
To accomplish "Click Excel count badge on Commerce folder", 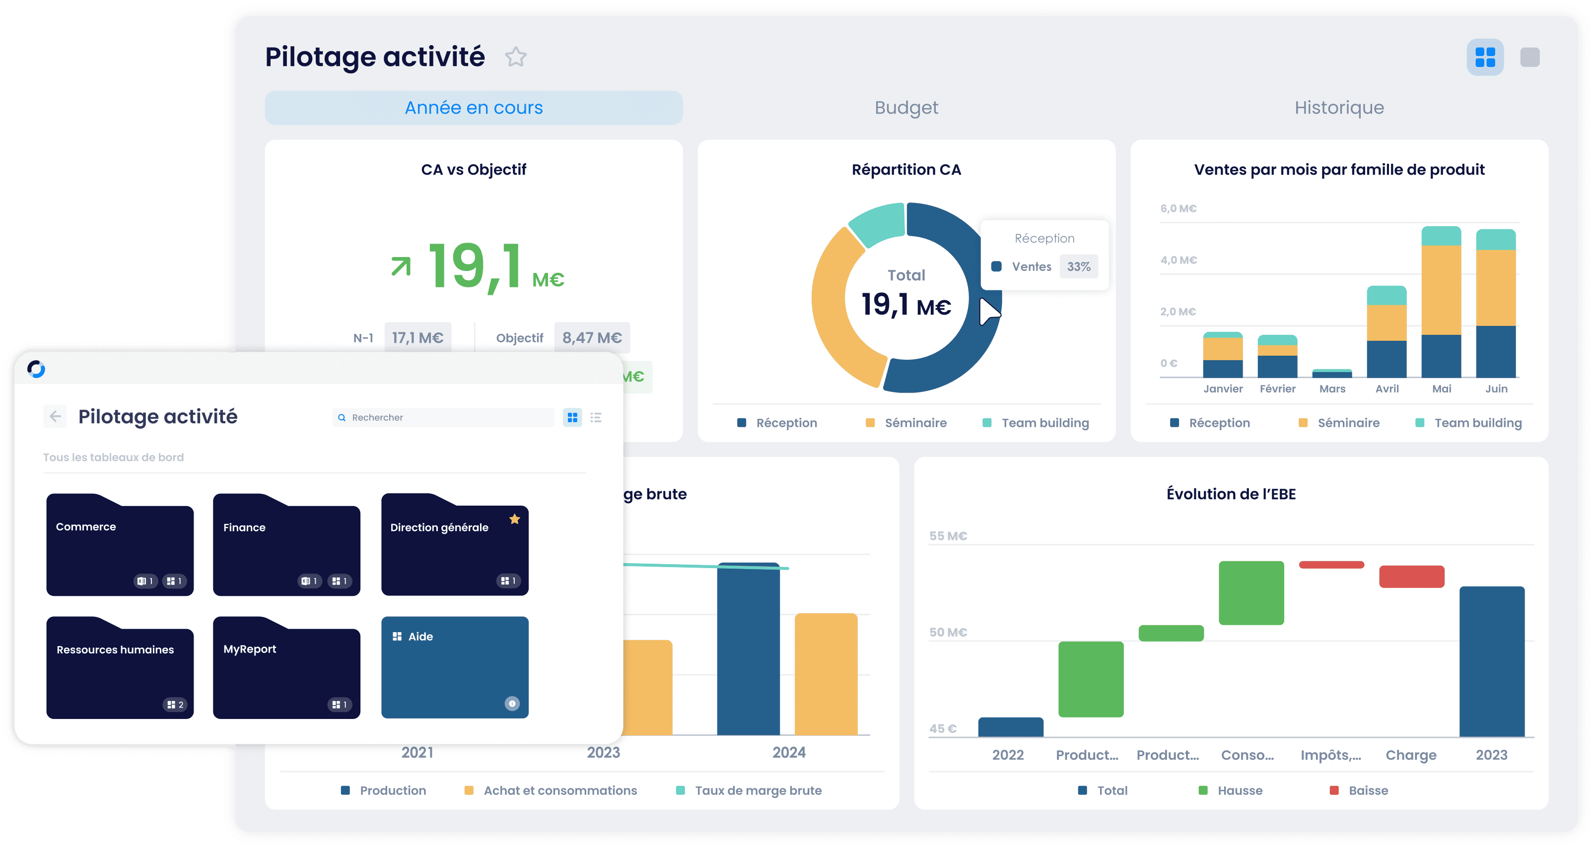I will (x=145, y=581).
